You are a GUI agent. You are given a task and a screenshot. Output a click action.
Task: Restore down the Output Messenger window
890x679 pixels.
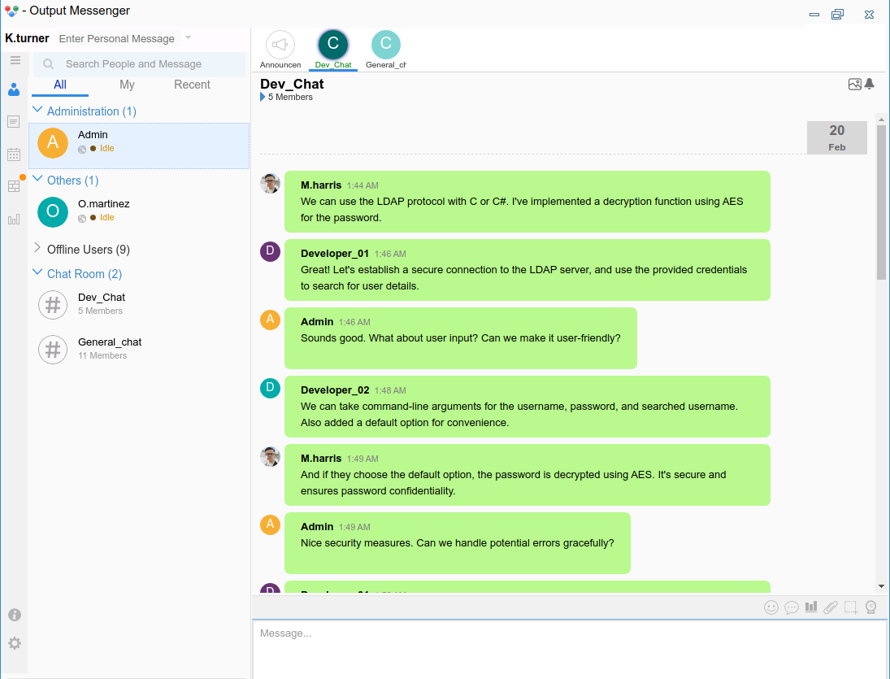pos(838,14)
